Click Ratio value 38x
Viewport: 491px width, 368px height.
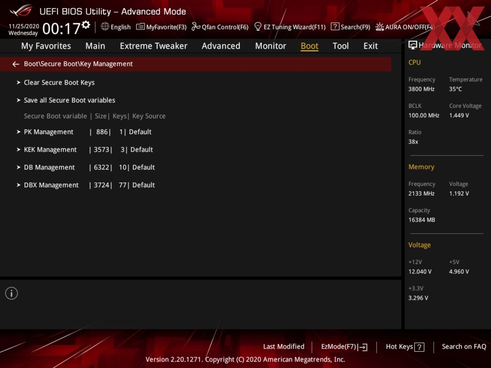click(x=413, y=142)
